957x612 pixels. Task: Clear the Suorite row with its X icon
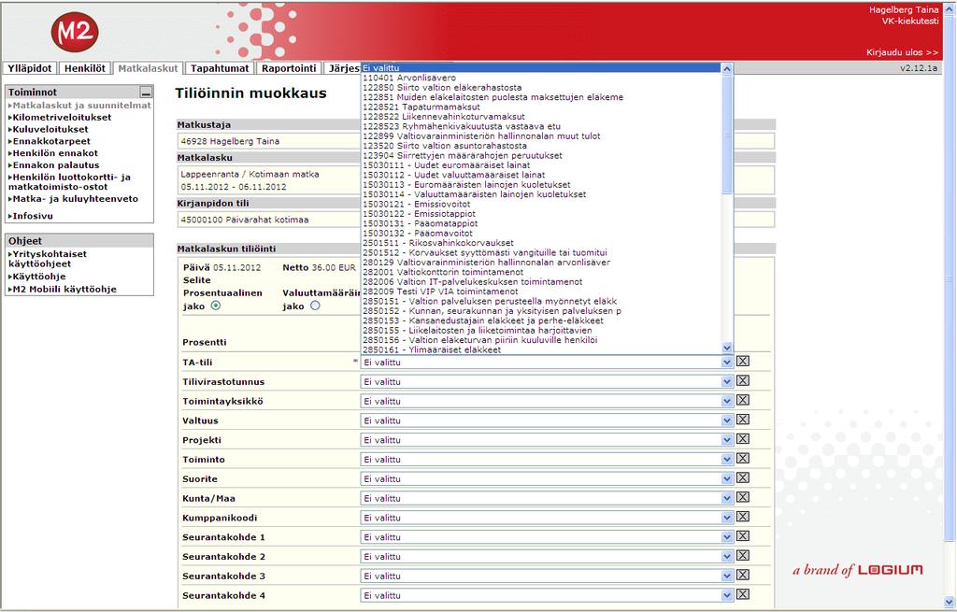(743, 477)
